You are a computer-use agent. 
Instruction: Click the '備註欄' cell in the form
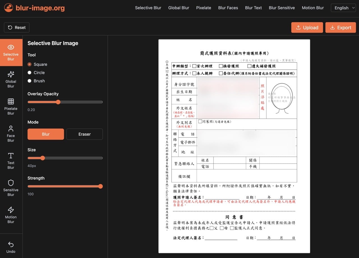184,176
